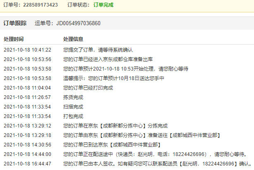Click the 拣货完成 entry

[73, 97]
